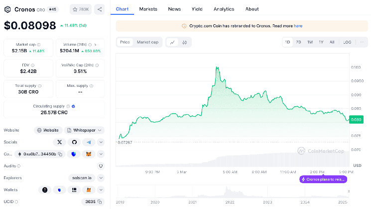Click the green 0.080 current price label

point(356,120)
